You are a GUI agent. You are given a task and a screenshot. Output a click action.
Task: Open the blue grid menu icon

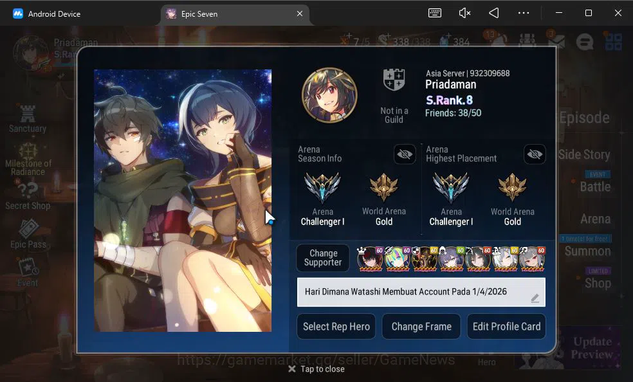[x=613, y=41]
